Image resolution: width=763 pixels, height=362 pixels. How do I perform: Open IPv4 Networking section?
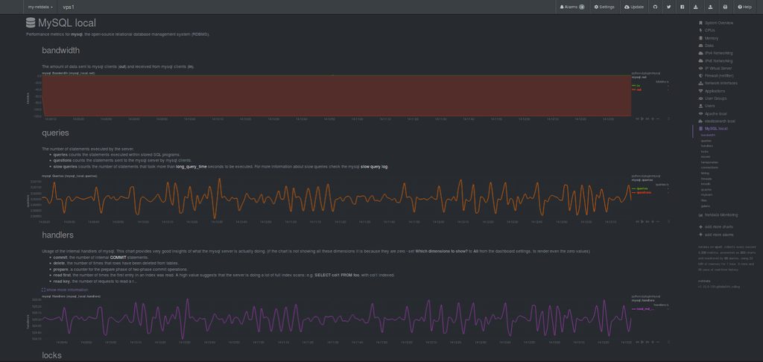[718, 53]
